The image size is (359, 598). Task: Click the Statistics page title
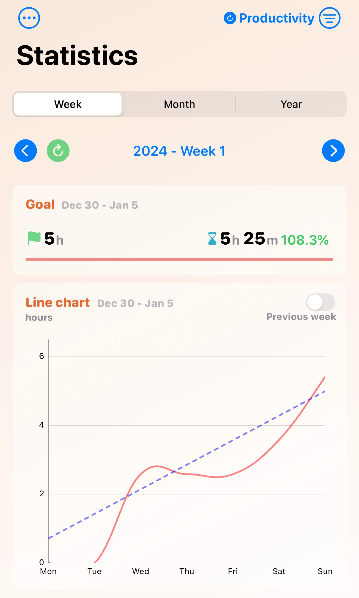(x=77, y=55)
